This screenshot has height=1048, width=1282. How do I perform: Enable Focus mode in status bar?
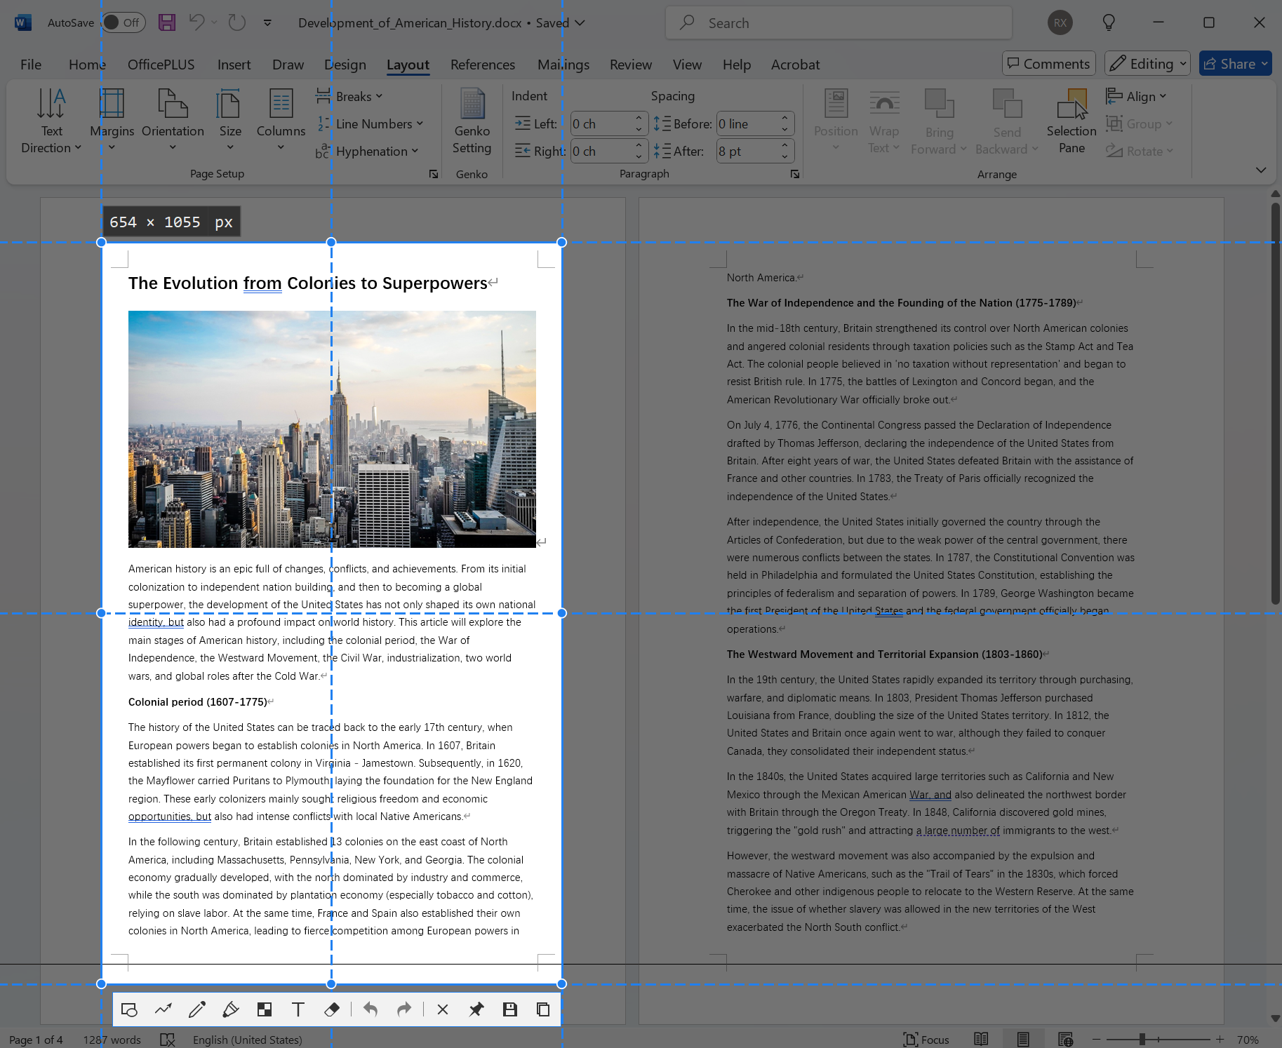coord(926,1039)
